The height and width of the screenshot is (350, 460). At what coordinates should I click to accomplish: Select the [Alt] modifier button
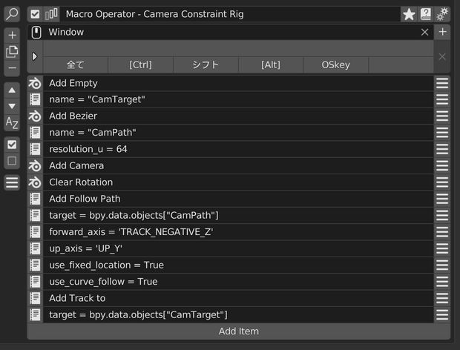tap(271, 65)
